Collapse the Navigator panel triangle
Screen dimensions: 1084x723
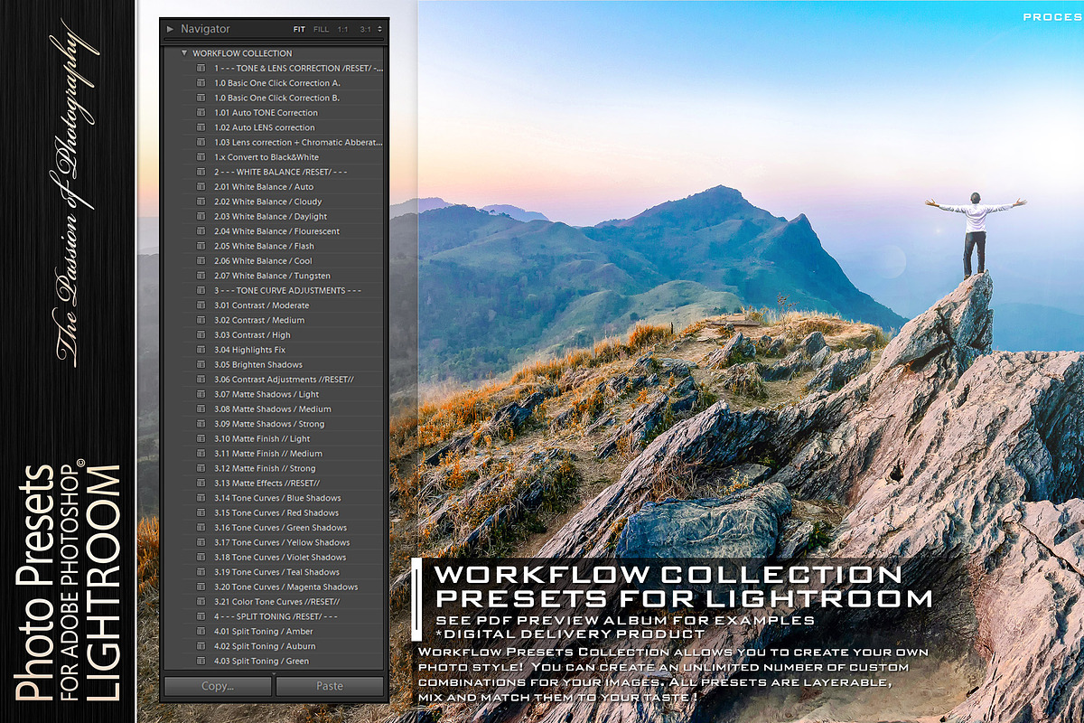(170, 29)
